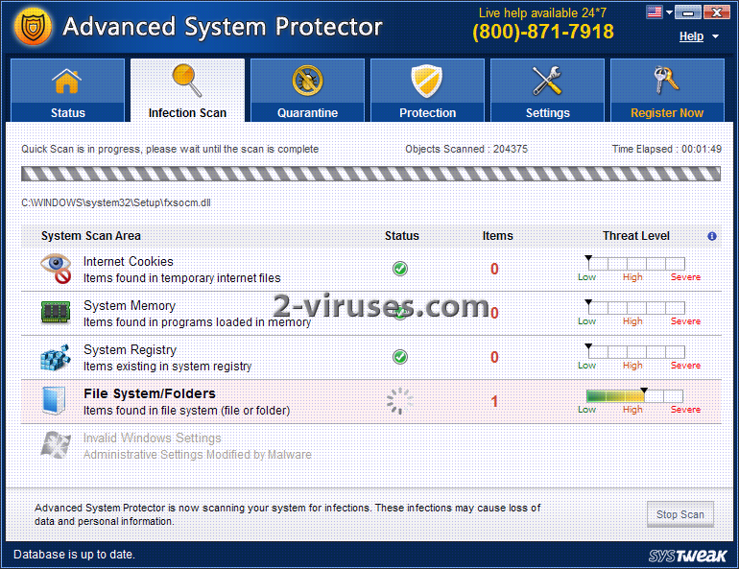
Task: Click the System Registry cubes icon
Action: pos(56,358)
